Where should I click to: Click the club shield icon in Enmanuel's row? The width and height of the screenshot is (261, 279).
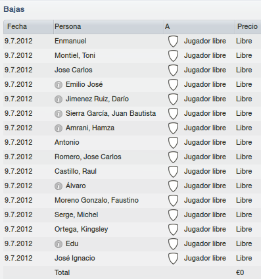tap(173, 41)
